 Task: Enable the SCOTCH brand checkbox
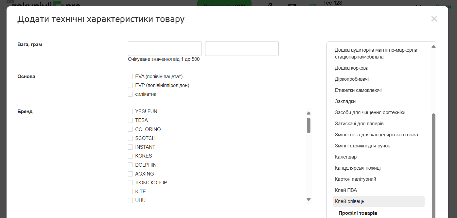click(131, 138)
